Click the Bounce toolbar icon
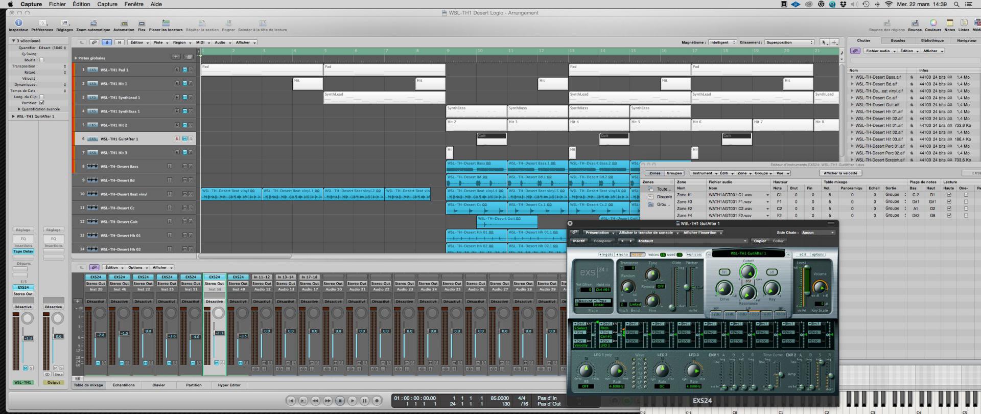Viewport: 981px width, 414px height. pos(915,23)
